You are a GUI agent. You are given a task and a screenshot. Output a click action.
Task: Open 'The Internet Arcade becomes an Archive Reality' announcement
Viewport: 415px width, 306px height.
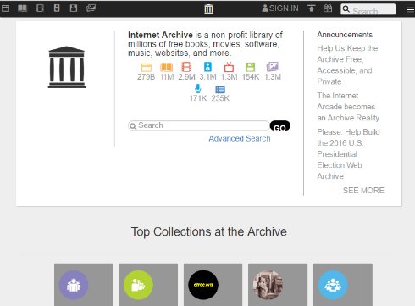click(x=348, y=107)
